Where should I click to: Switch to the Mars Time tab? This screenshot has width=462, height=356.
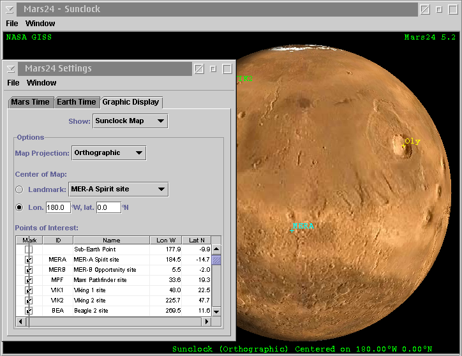(31, 102)
